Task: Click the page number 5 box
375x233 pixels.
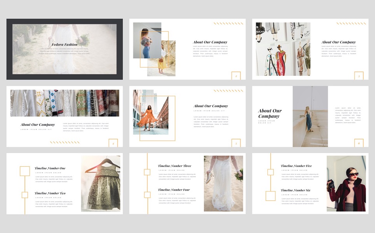Action: pos(236,143)
